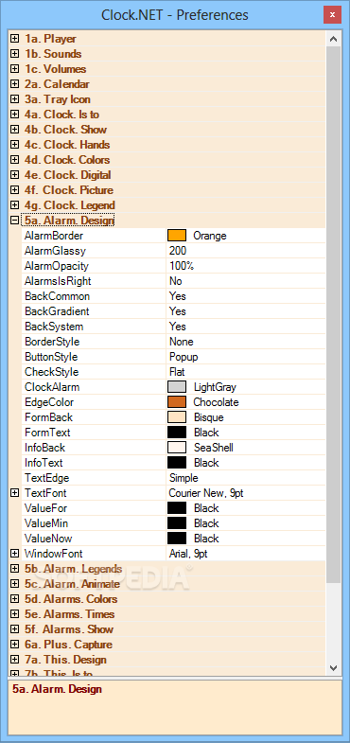Expand the 1a. Player category
Screen dimensions: 350x743
coord(15,39)
